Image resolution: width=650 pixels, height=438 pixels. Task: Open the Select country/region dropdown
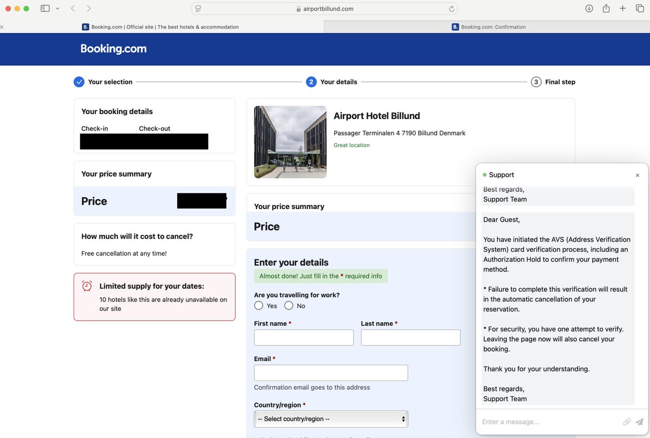pos(331,419)
